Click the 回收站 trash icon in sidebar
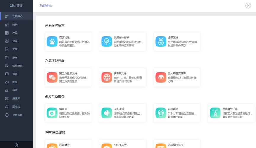 click(7, 107)
